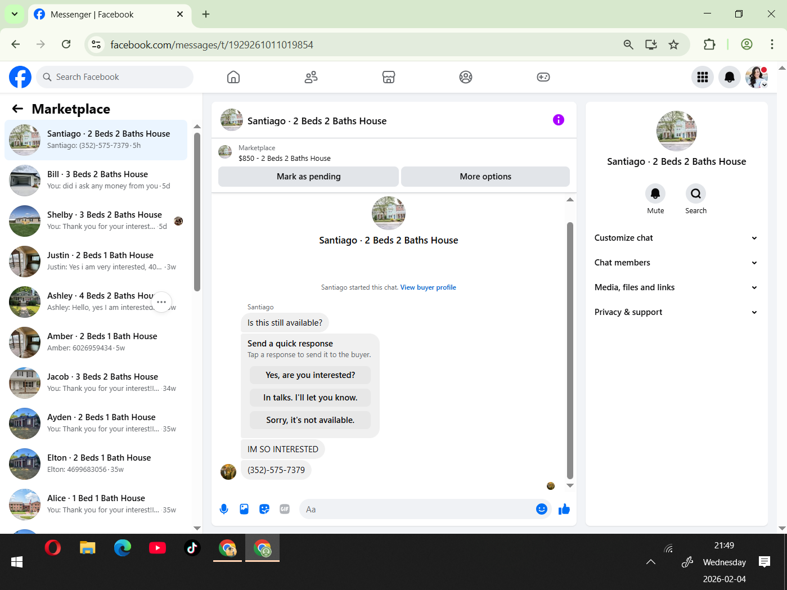
Task: Open the Gaming icon in top navigation
Action: [x=543, y=77]
